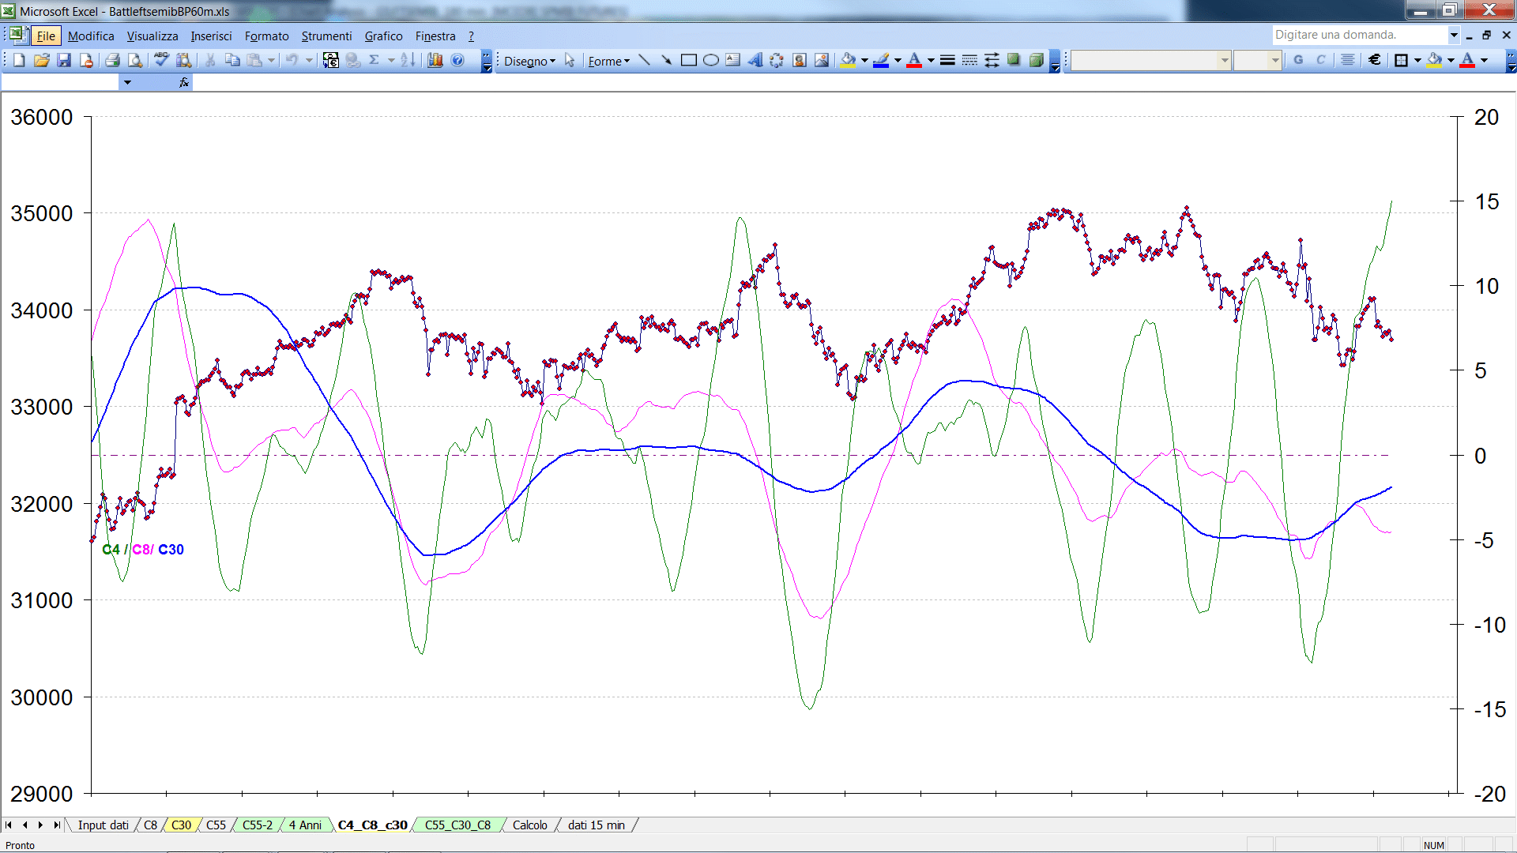Select the Rectangle drawing tool
Image resolution: width=1517 pixels, height=853 pixels.
pyautogui.click(x=689, y=60)
